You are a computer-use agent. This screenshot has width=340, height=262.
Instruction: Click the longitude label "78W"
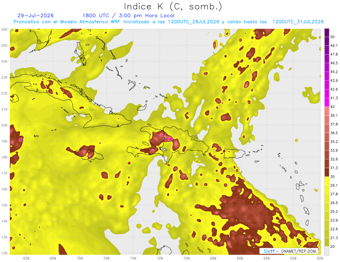pyautogui.click(x=80, y=258)
